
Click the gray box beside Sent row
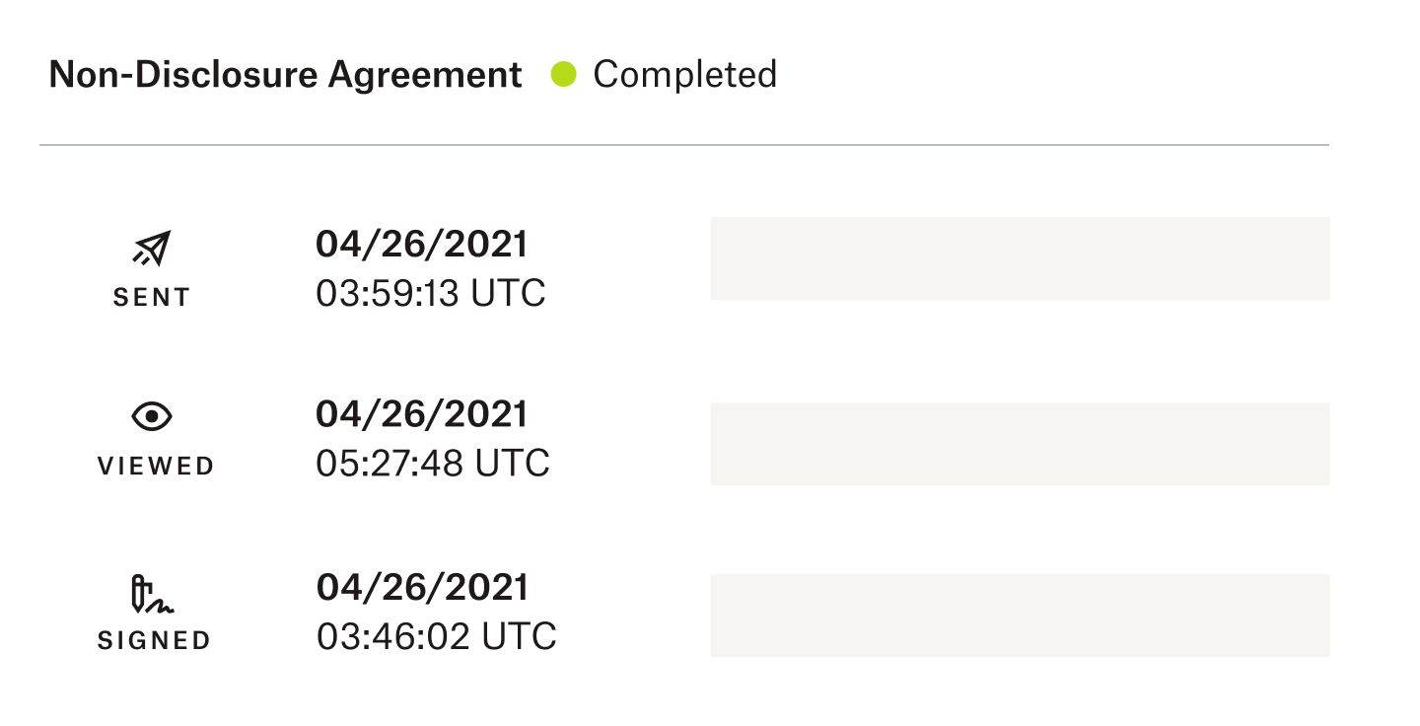[1020, 258]
